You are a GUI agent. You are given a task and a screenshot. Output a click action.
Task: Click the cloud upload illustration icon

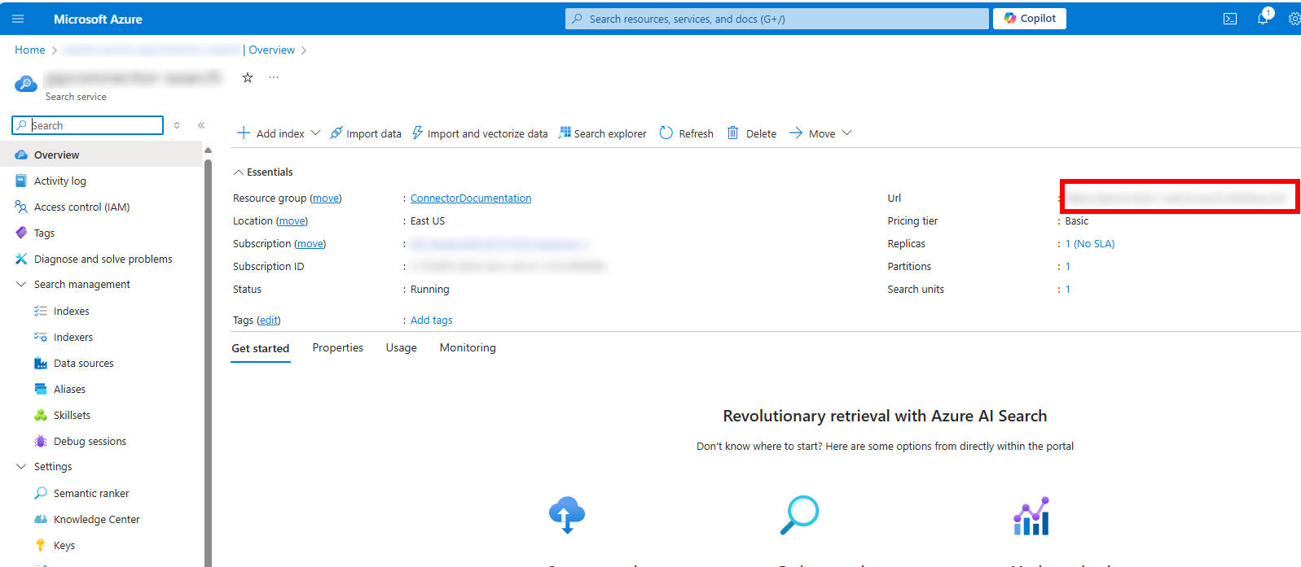tap(567, 515)
